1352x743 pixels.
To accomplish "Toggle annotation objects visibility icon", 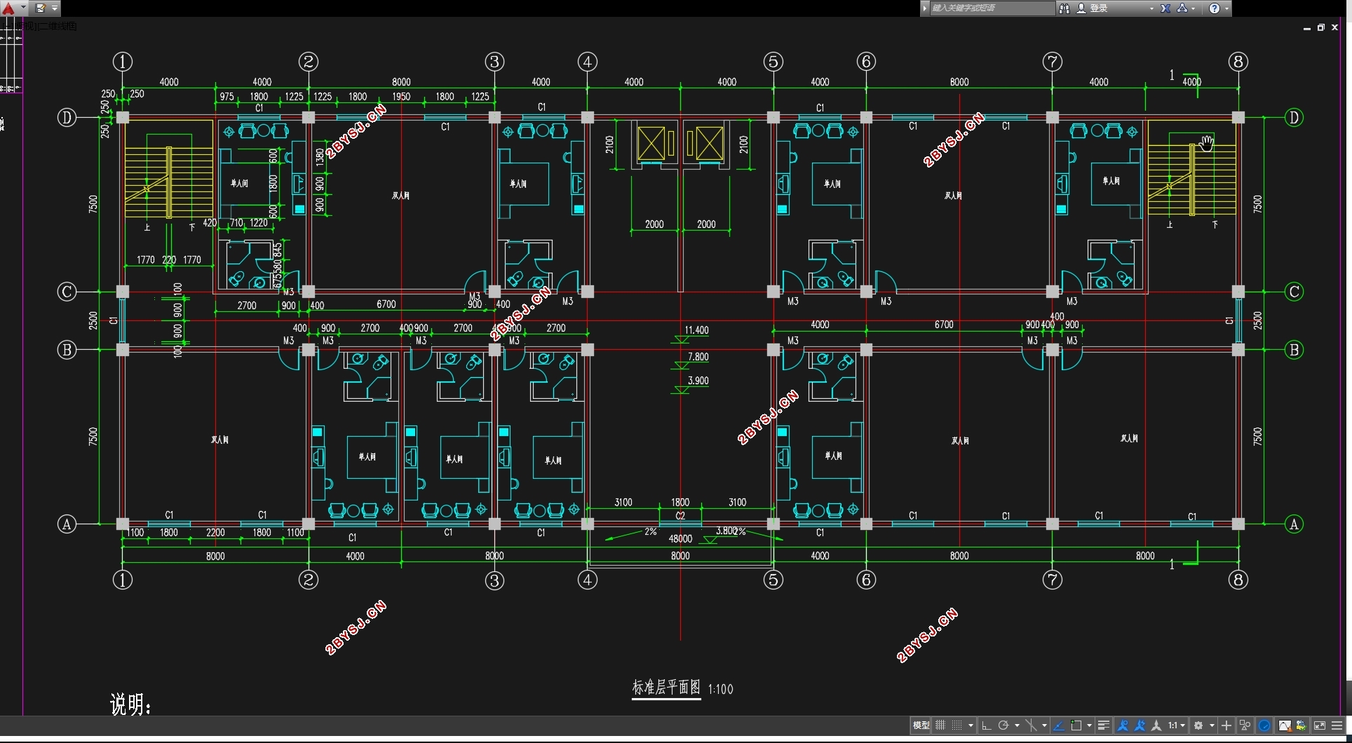I will point(1123,725).
